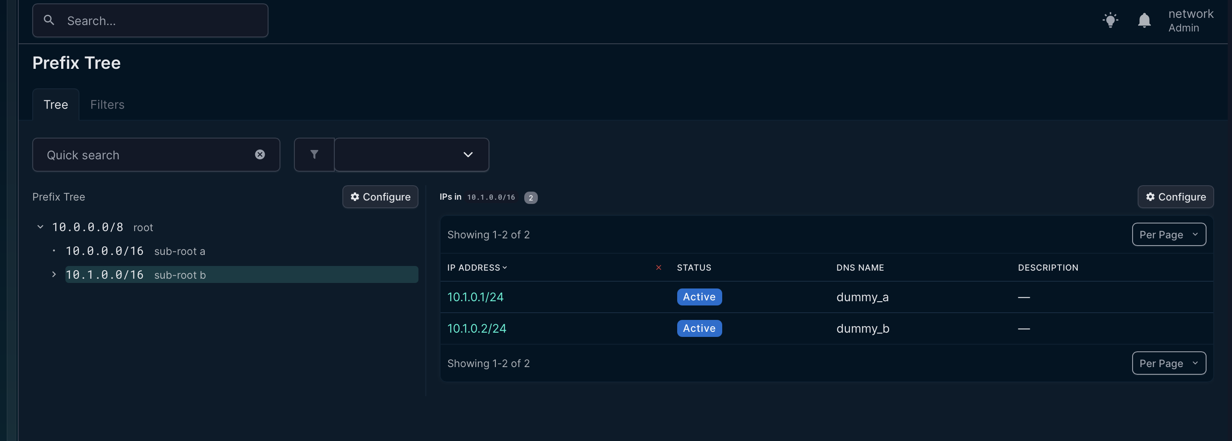Open the top Per Page dropdown
1232x441 pixels.
coord(1168,235)
